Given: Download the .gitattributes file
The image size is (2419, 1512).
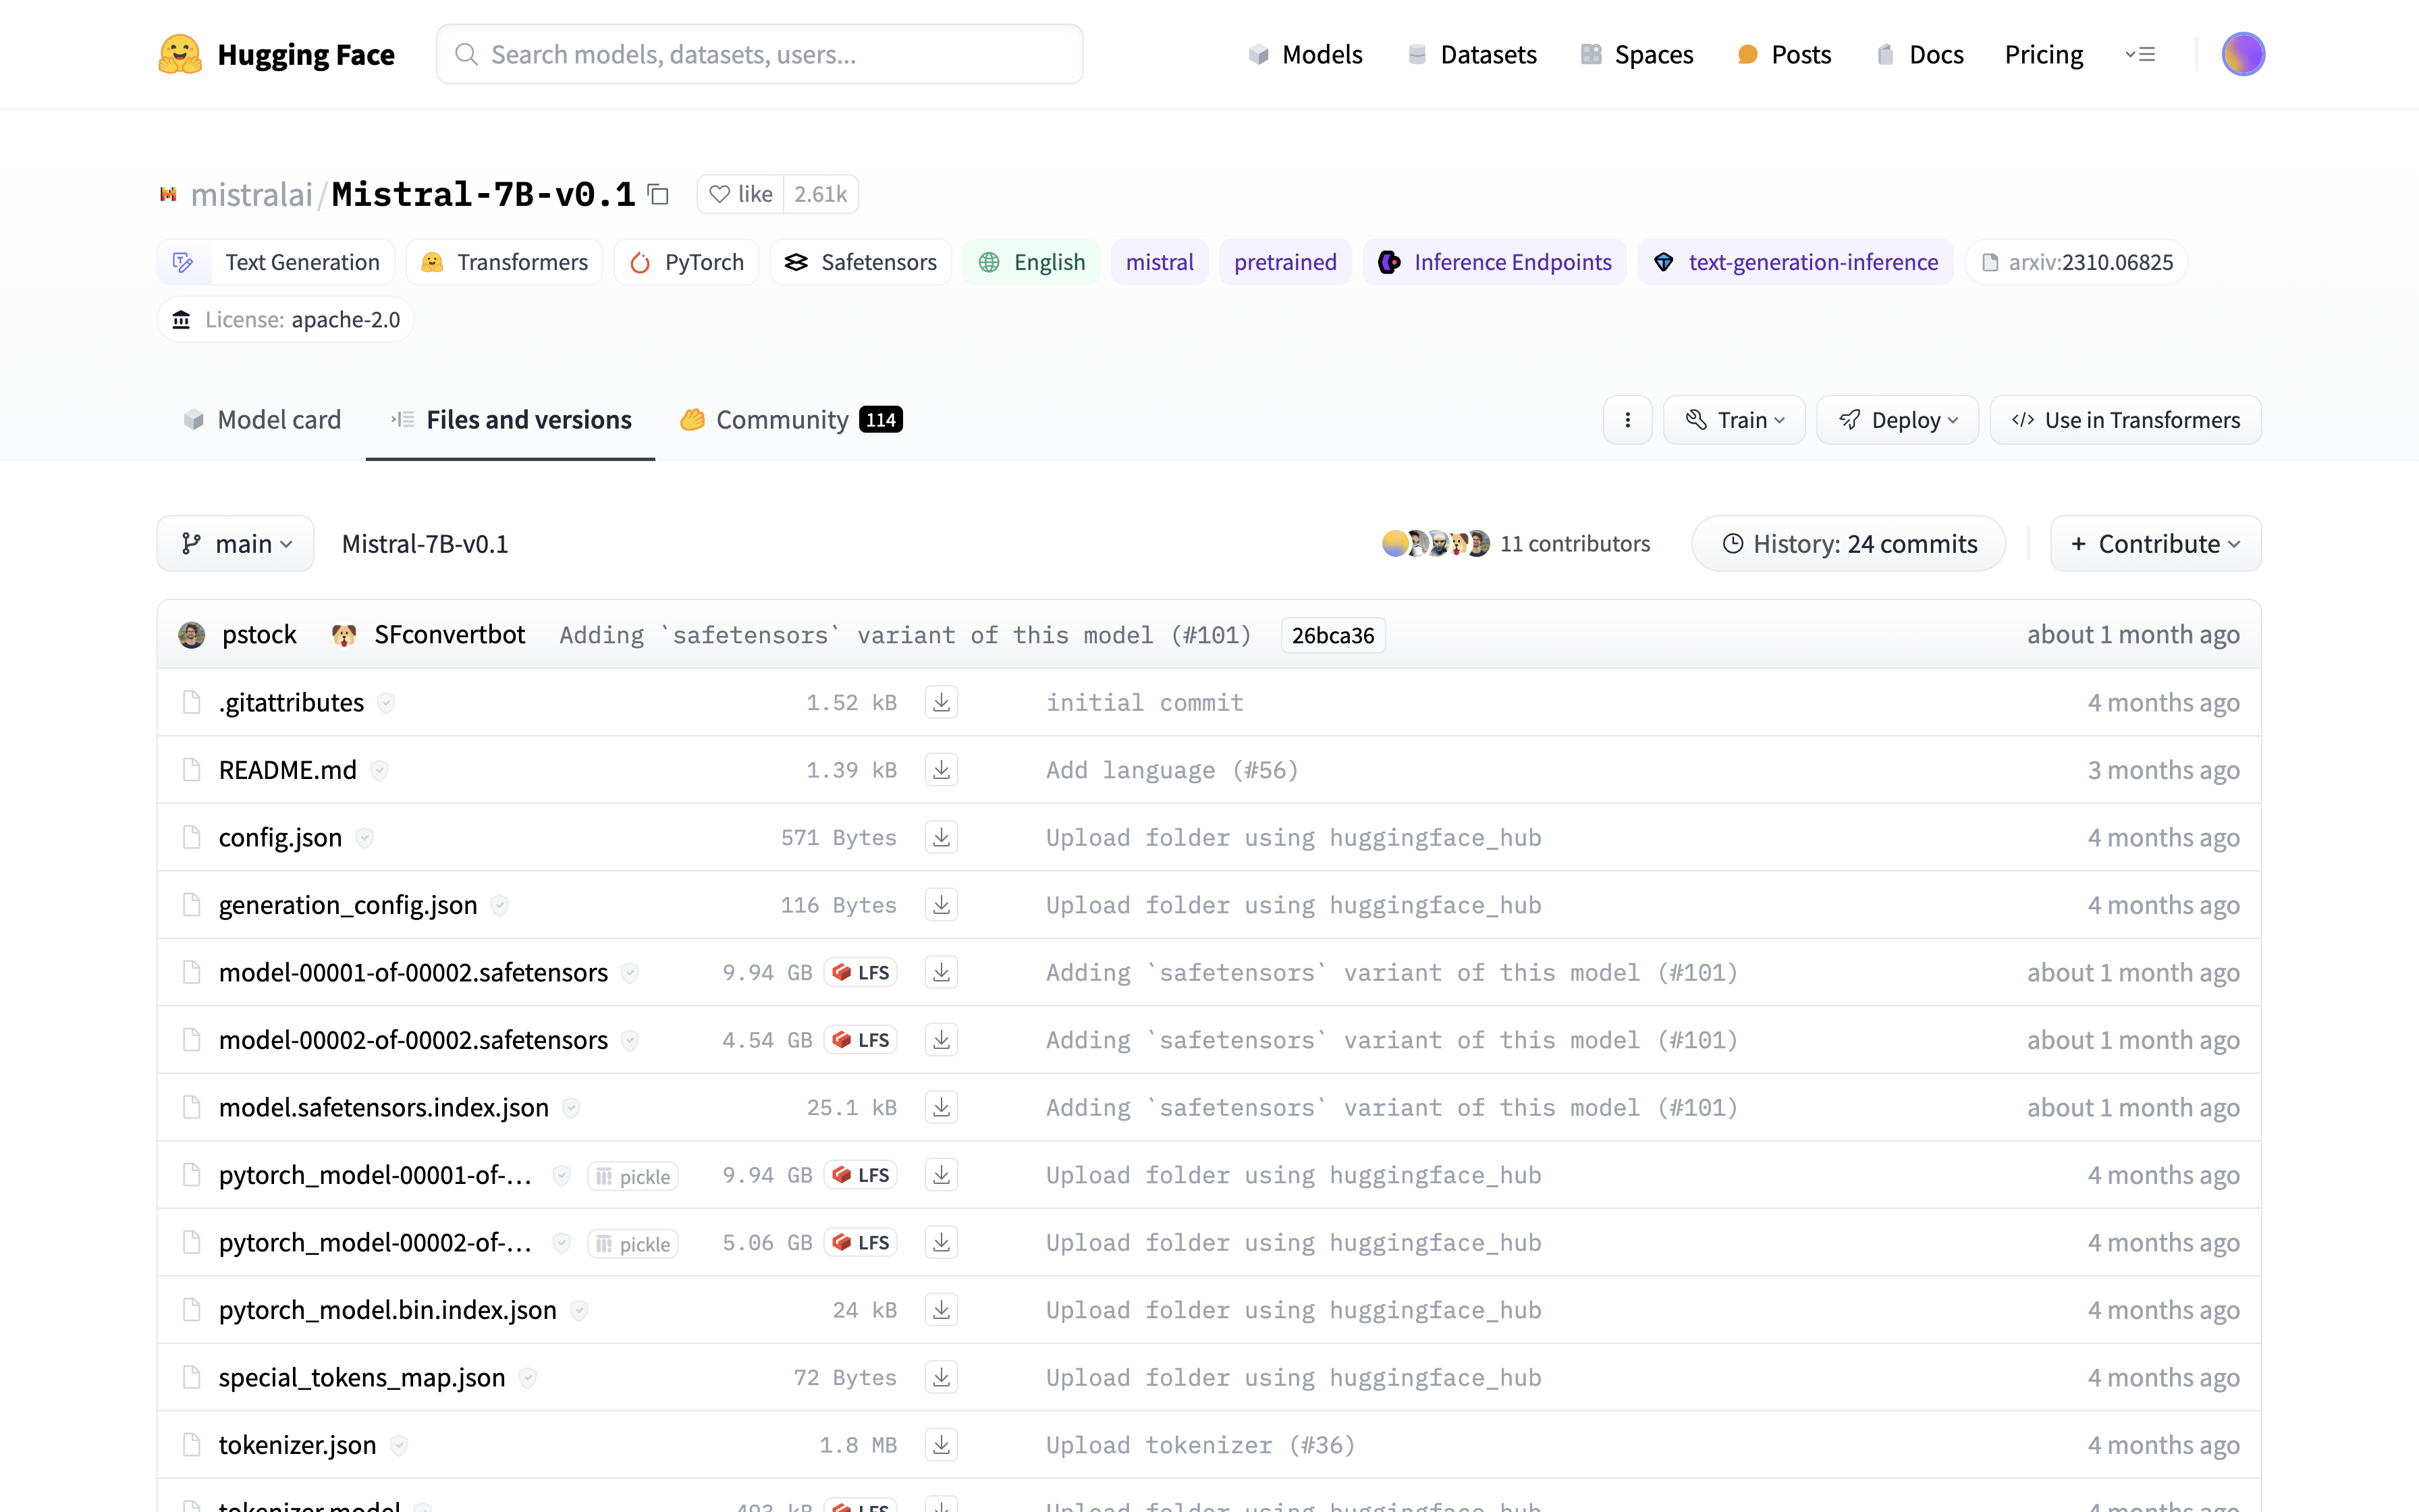Looking at the screenshot, I should pyautogui.click(x=941, y=702).
